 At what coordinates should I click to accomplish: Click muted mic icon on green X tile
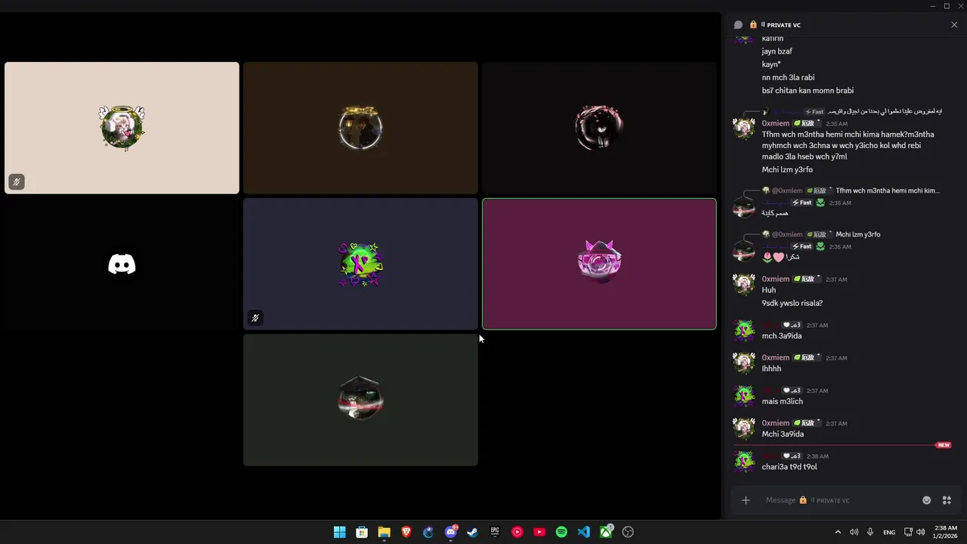pyautogui.click(x=255, y=318)
